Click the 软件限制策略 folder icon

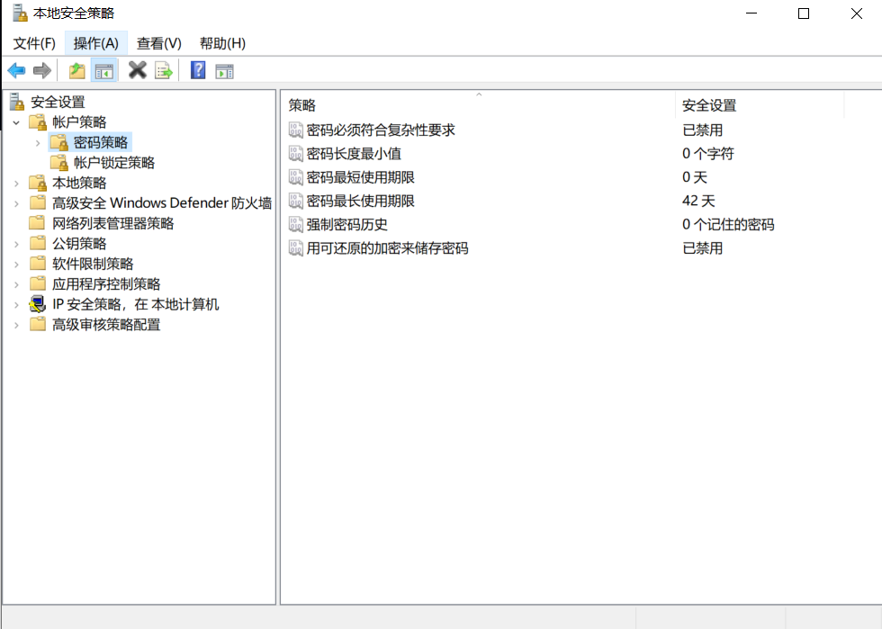38,264
